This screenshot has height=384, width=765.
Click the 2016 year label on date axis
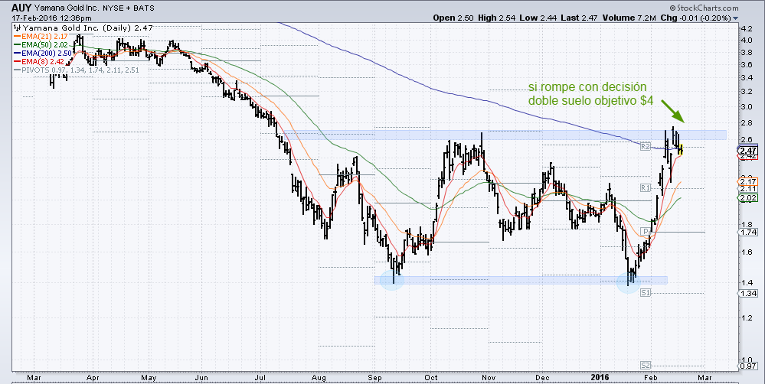[600, 378]
